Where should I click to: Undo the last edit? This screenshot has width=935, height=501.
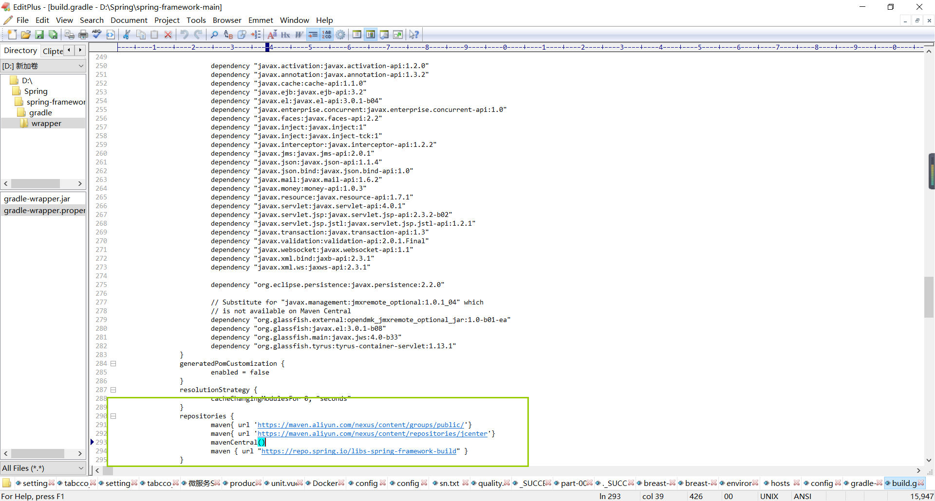coord(185,35)
